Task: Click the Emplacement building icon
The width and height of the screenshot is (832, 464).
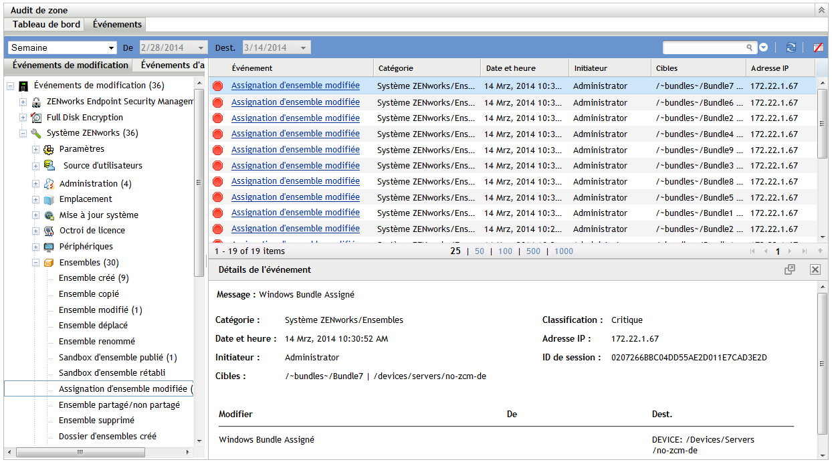Action: [x=49, y=199]
